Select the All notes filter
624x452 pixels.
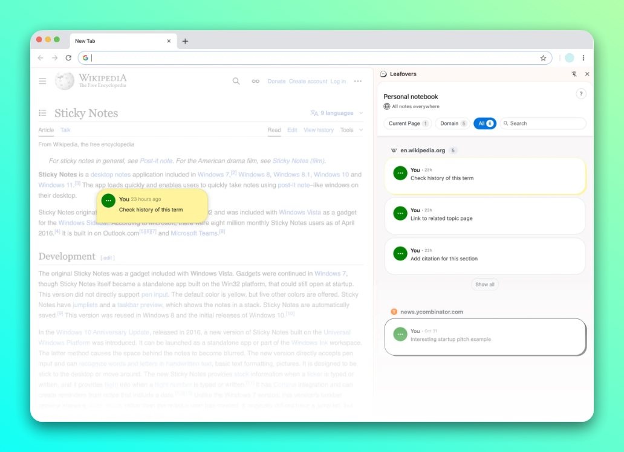pos(485,123)
